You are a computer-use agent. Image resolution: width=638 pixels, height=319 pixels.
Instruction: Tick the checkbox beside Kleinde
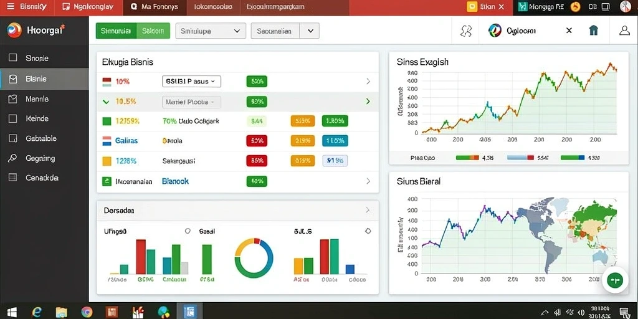(13, 118)
